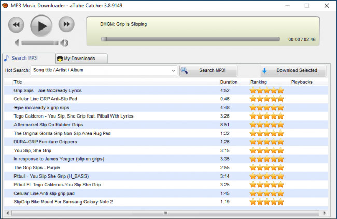Screen dimensions: 337x219
Task: Select 'The Original Gorilla Grip Non-Slip Area Rug Pad'
Action: click(x=166, y=134)
